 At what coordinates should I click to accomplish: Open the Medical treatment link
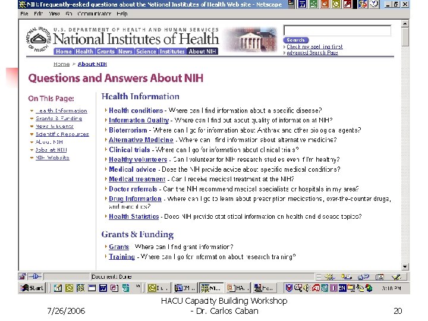tap(137, 179)
